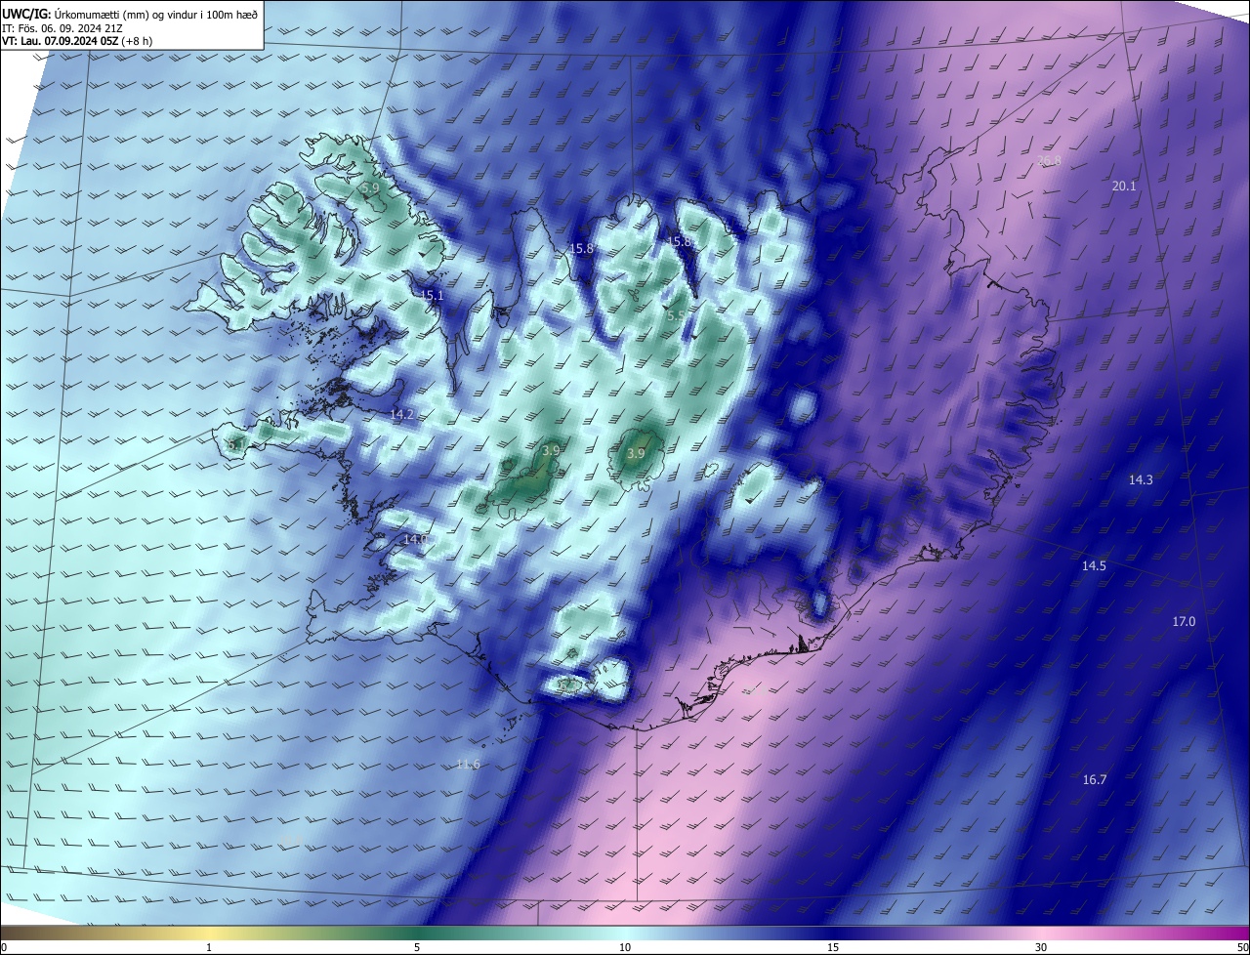Screen dimensions: 1250x955
Task: Click the 50 tick on the color scale
Action: coord(1242,947)
